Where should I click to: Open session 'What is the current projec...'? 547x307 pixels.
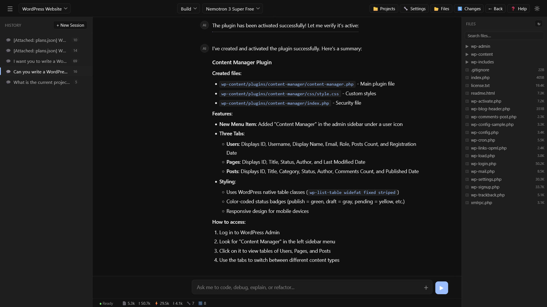tap(46, 82)
